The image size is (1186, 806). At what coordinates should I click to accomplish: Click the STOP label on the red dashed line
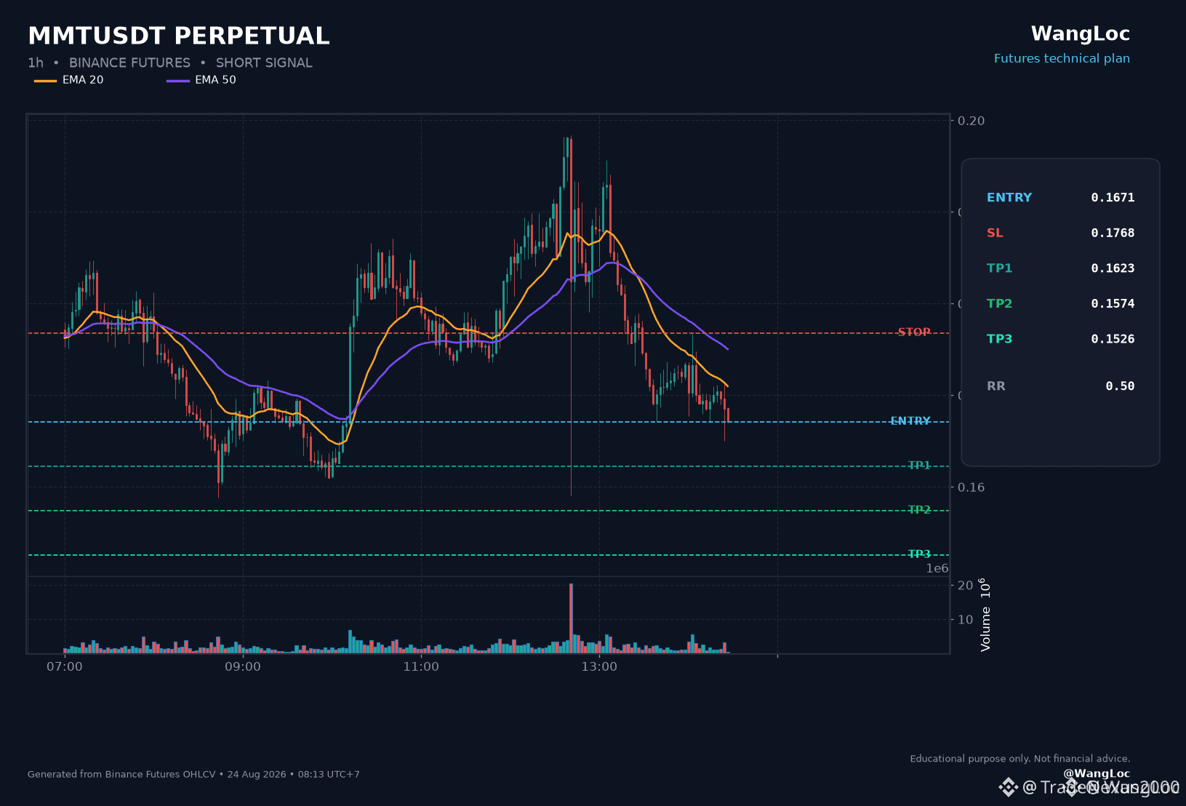914,332
